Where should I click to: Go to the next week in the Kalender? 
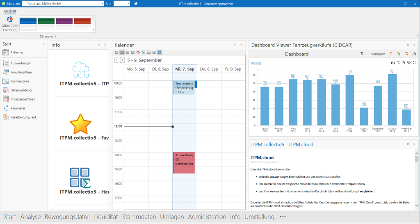[x=122, y=60]
